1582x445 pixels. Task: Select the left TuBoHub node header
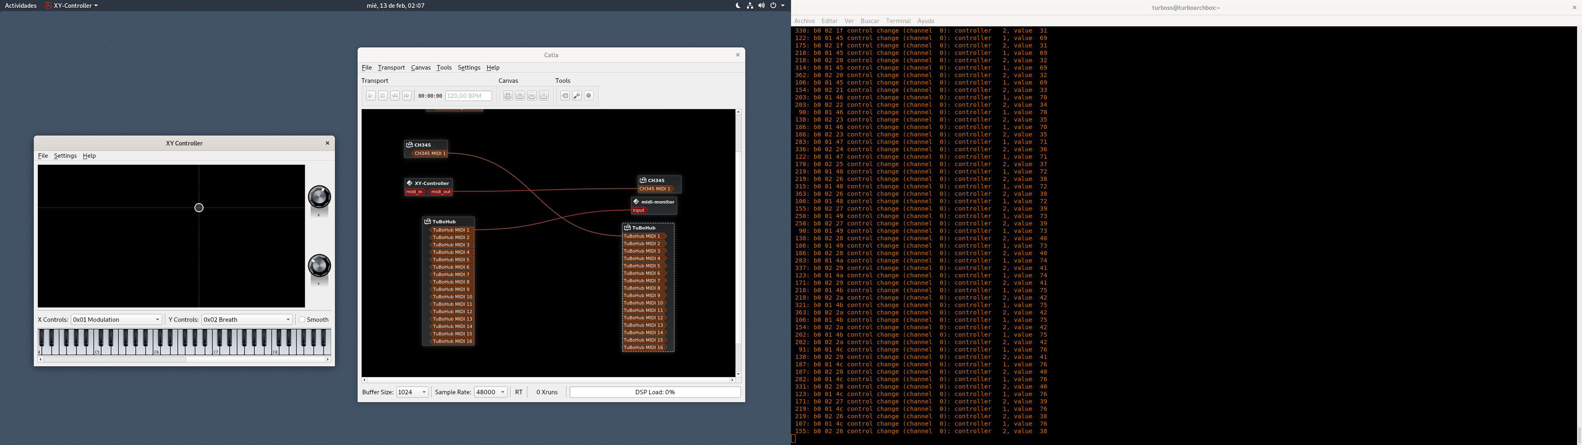click(448, 222)
